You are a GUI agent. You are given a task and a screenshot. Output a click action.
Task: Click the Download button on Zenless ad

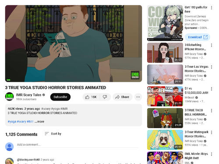198,37
